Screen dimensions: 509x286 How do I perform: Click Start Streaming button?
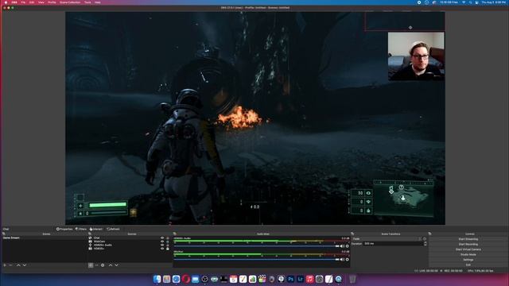point(468,239)
